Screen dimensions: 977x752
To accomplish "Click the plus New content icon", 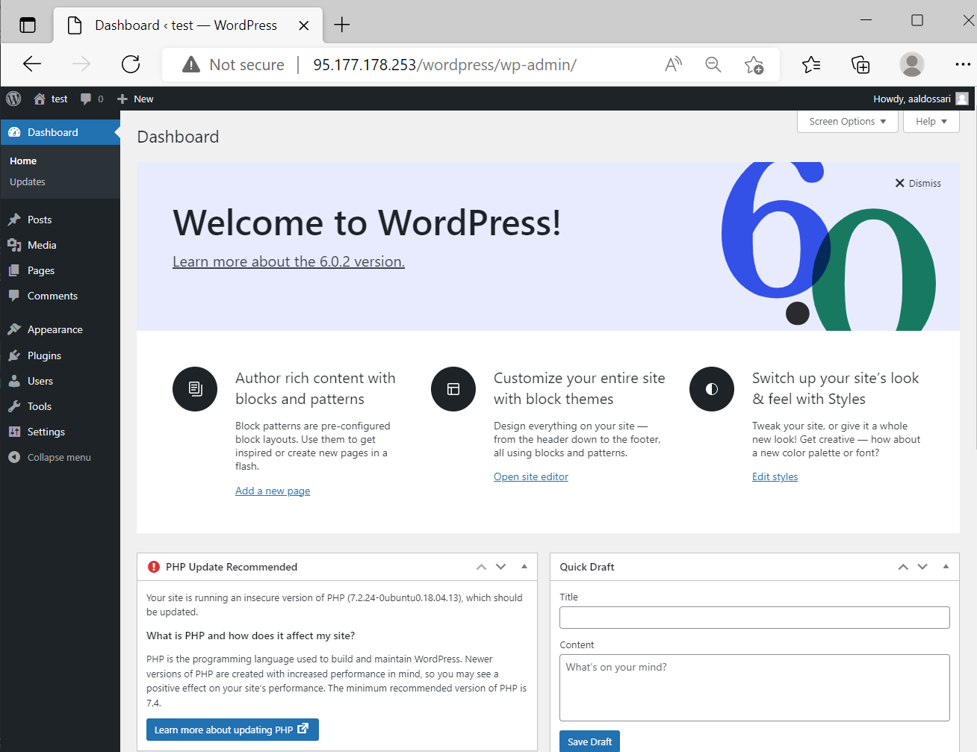I will point(122,99).
